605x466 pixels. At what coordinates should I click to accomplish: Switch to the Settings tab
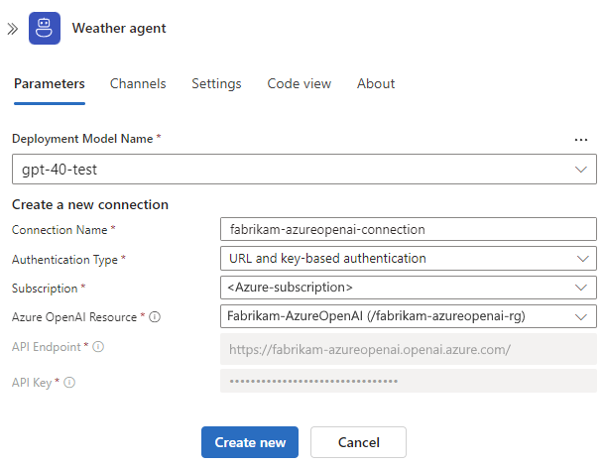coord(216,83)
